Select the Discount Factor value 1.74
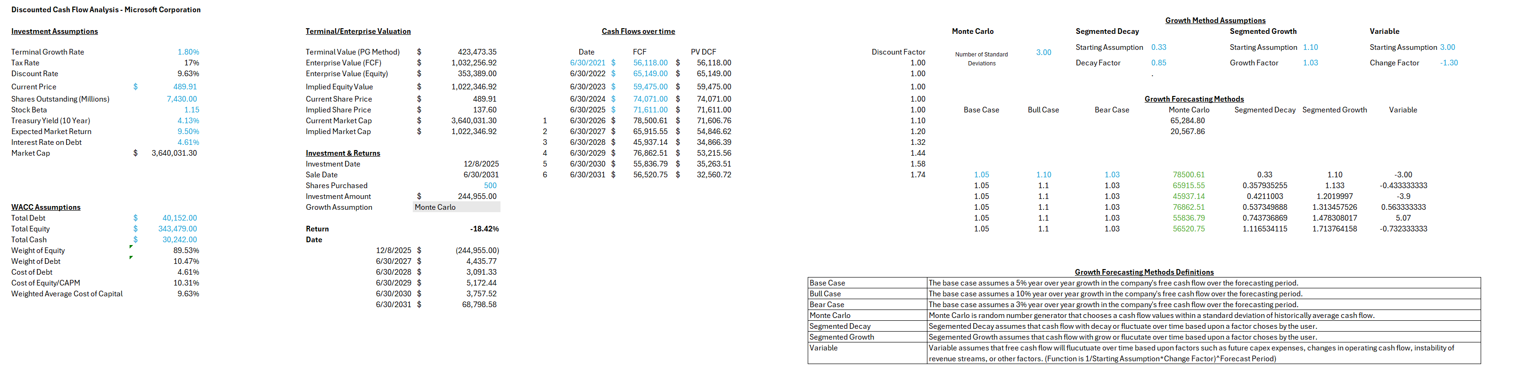This screenshot has width=1516, height=373. pyautogui.click(x=918, y=175)
